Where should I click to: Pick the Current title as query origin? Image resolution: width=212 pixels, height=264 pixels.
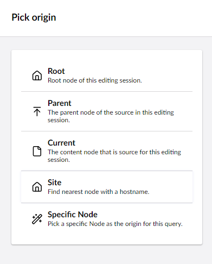coord(61,143)
